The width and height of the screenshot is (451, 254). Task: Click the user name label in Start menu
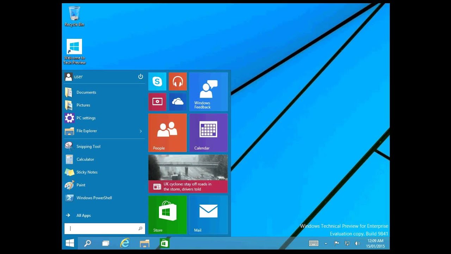tap(78, 77)
